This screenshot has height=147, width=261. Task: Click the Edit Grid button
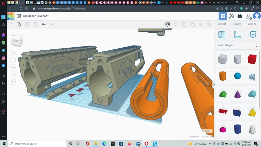(205, 131)
